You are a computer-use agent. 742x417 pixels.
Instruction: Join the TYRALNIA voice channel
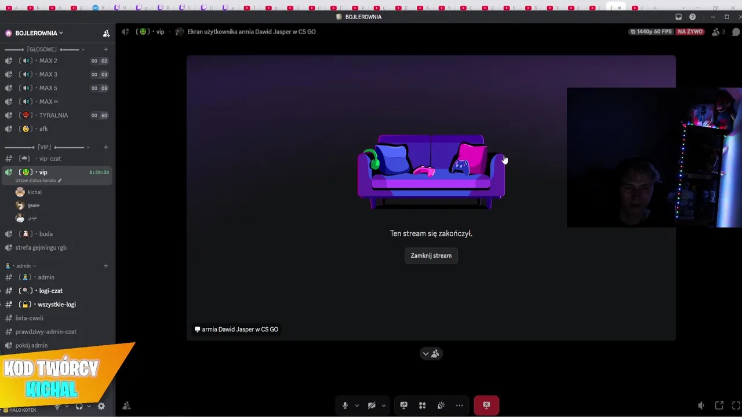(x=57, y=115)
